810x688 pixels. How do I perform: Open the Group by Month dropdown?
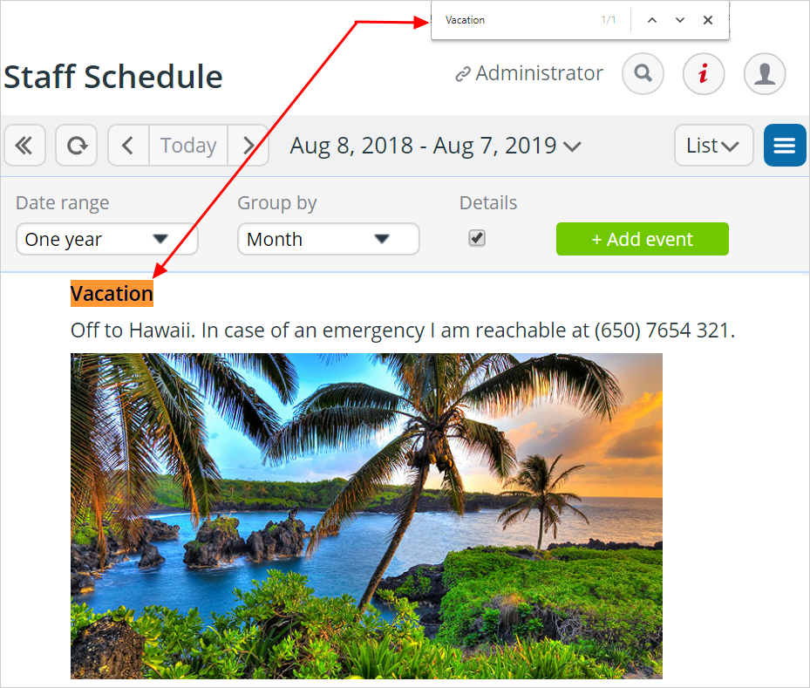point(329,239)
